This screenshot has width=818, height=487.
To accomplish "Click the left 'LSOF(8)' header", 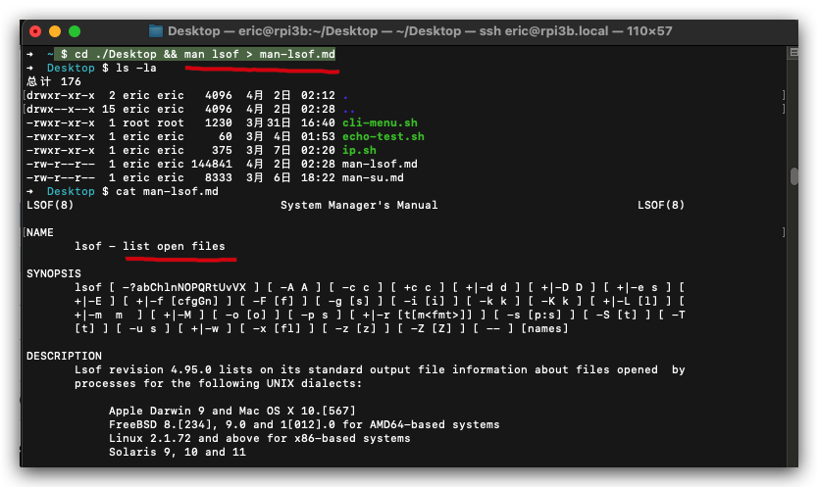I will tap(50, 205).
